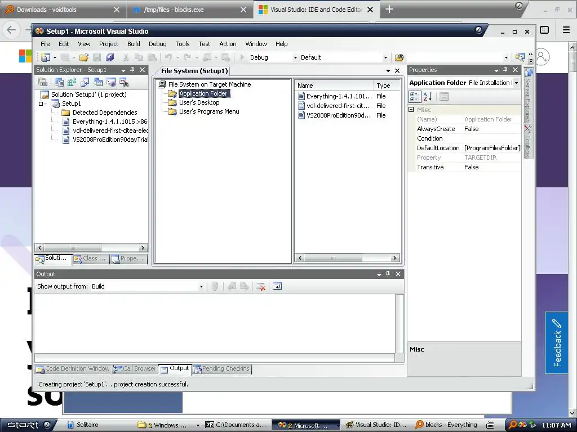Screen dimensions: 577x432
Task: Open User Interface Editor from Solution Explorer toolbar
Action: [98, 82]
